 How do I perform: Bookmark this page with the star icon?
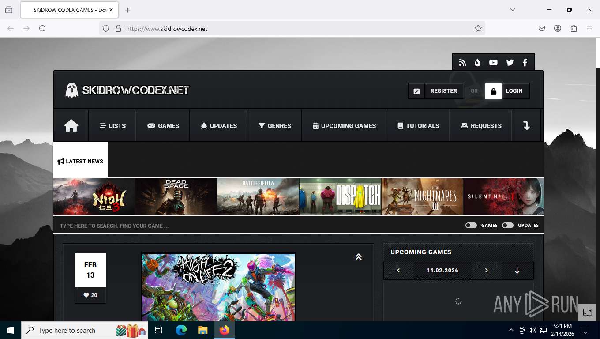tap(478, 28)
